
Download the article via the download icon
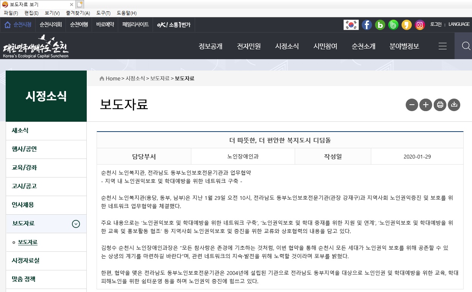click(454, 105)
